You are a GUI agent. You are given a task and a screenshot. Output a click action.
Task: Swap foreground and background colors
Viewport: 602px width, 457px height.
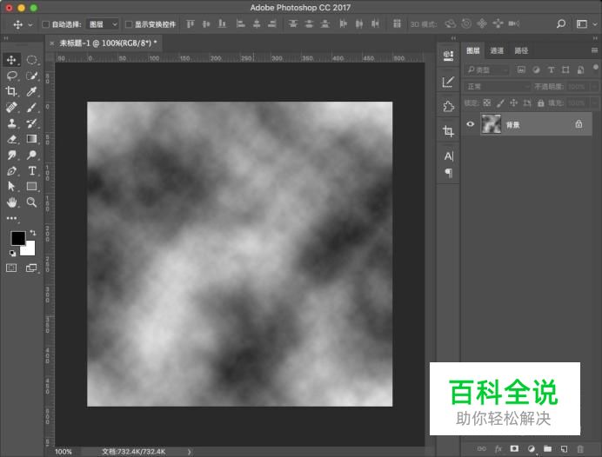click(33, 233)
